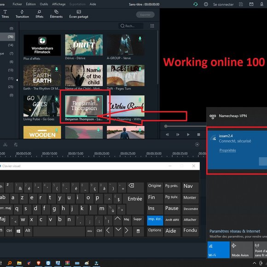This screenshot has height=267, width=267.
Task: Open Brave browser from taskbar
Action: click(x=39, y=263)
